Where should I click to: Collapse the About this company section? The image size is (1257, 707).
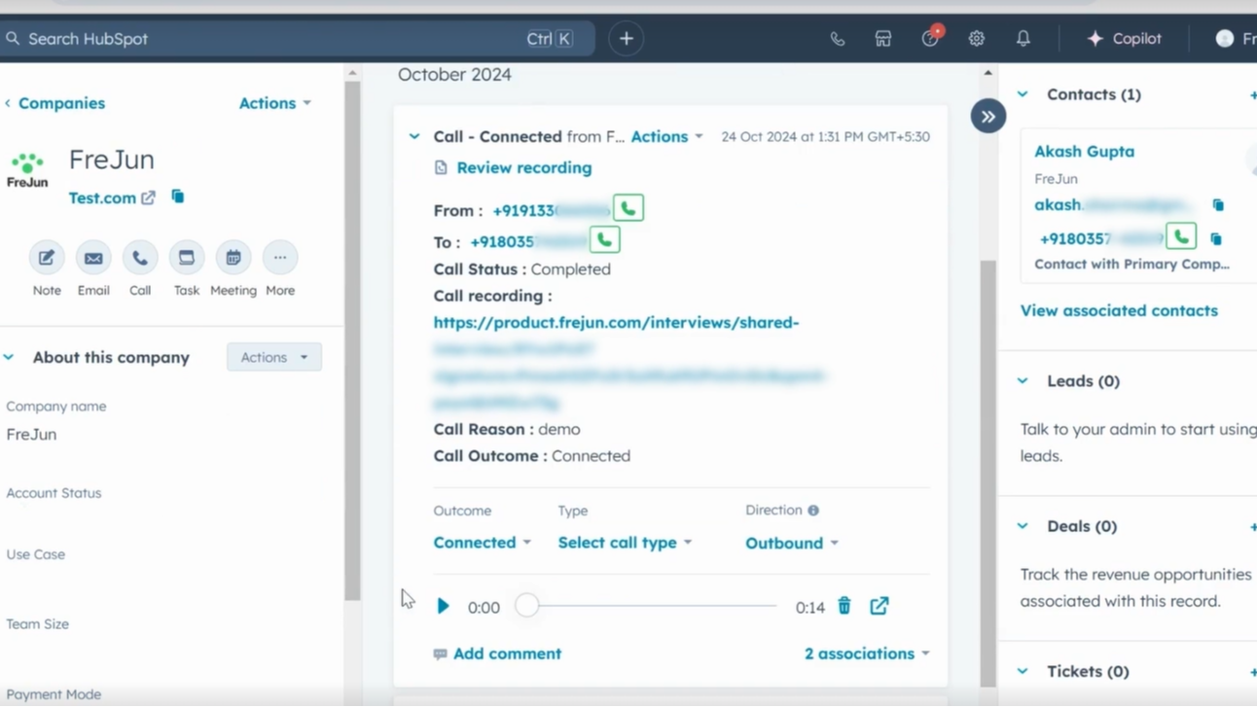[x=10, y=357]
